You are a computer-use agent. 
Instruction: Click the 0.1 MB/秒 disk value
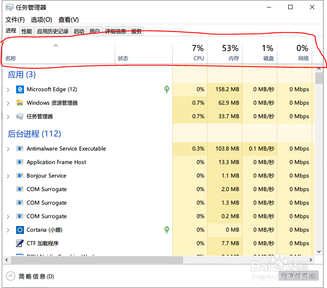point(261,149)
